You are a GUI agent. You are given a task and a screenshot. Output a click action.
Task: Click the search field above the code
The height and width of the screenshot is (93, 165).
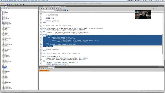click(46, 10)
